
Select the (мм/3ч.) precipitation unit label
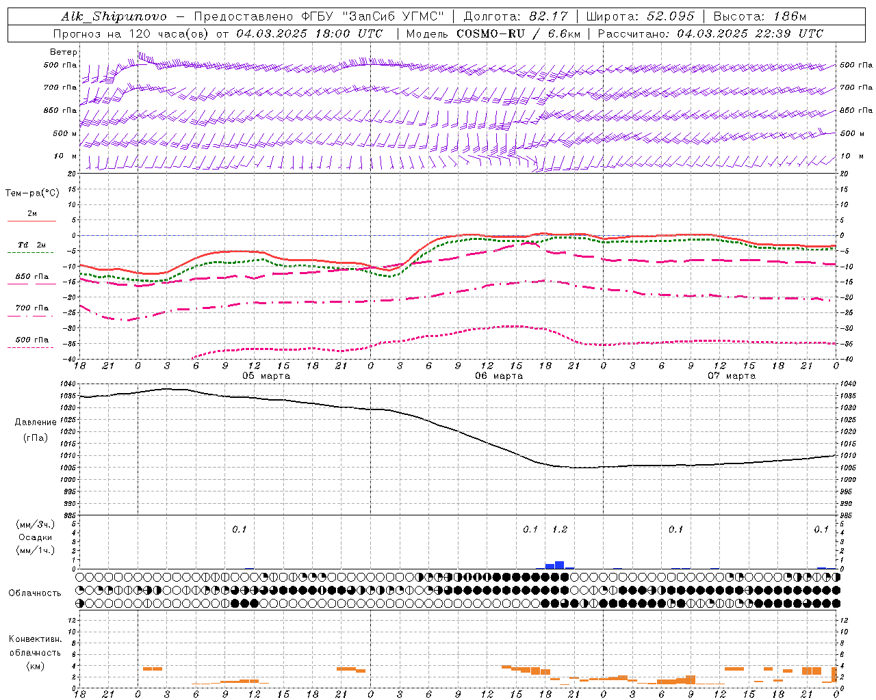click(35, 524)
